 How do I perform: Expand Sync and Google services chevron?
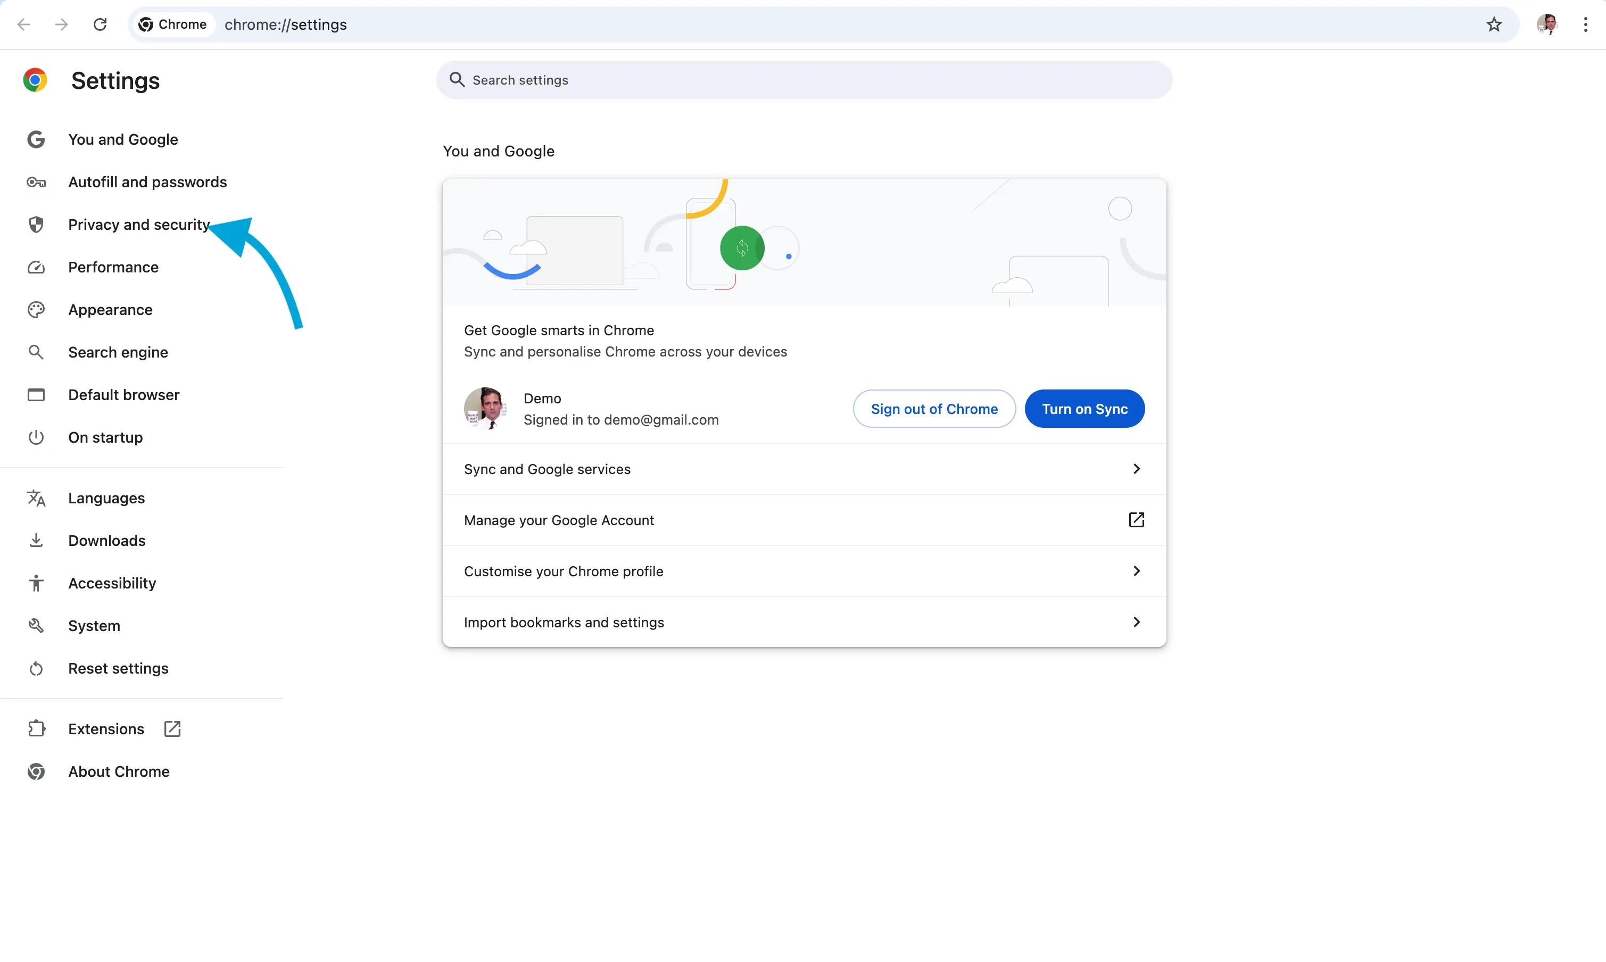pyautogui.click(x=1136, y=469)
